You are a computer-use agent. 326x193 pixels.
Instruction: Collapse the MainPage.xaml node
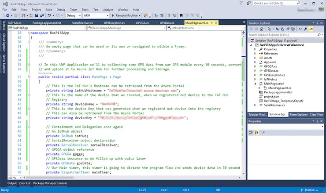tap(255, 84)
